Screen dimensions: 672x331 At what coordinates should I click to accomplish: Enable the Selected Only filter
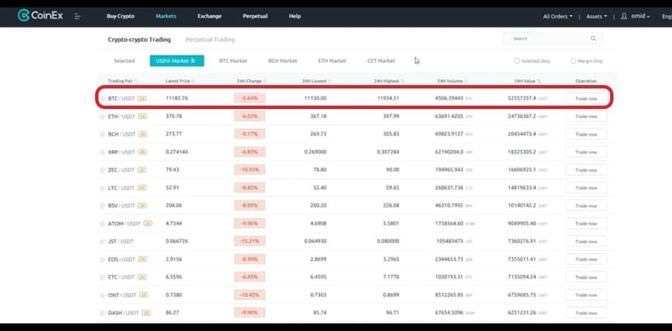click(517, 60)
